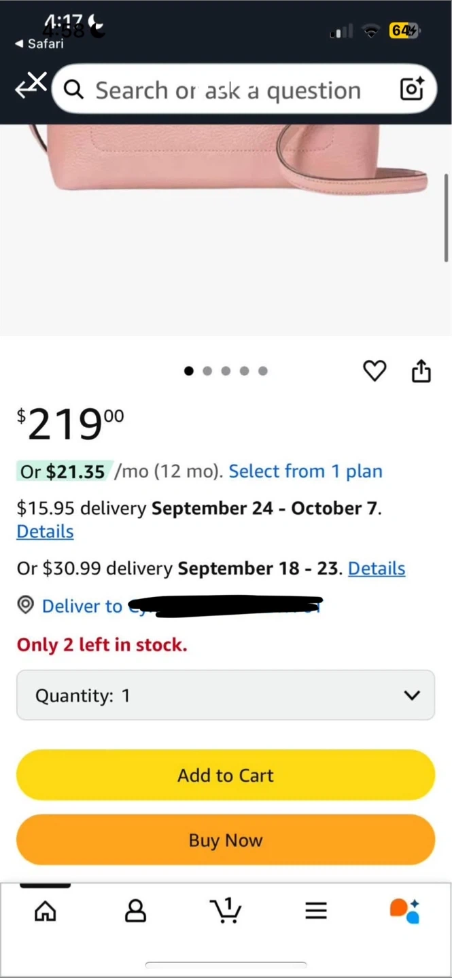Select the second image carousel dot
This screenshot has width=452, height=978.
(x=207, y=371)
